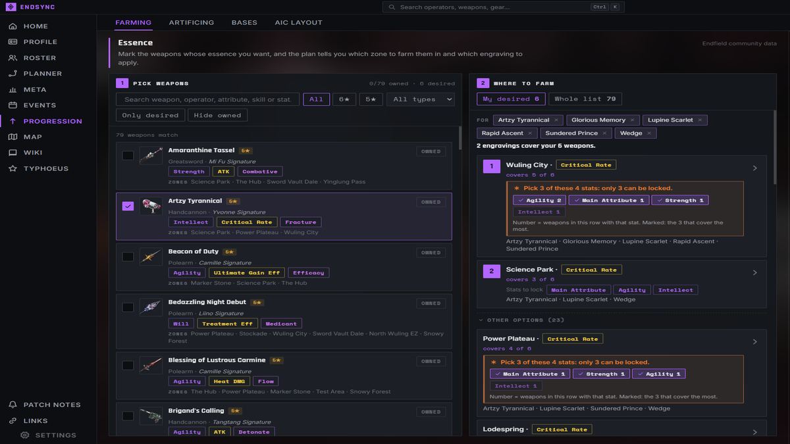Expand the Power Plateau farm option
The width and height of the screenshot is (790, 444).
(x=755, y=341)
